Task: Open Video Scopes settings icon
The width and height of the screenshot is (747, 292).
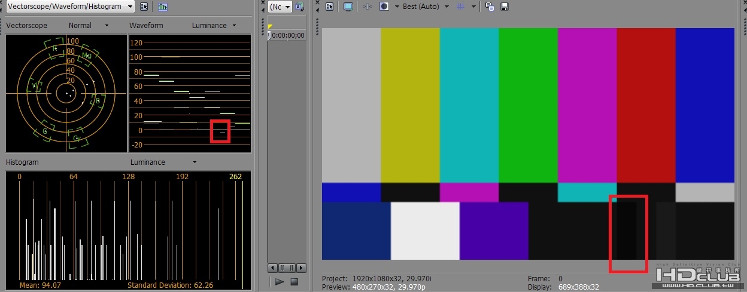Action: (144, 7)
